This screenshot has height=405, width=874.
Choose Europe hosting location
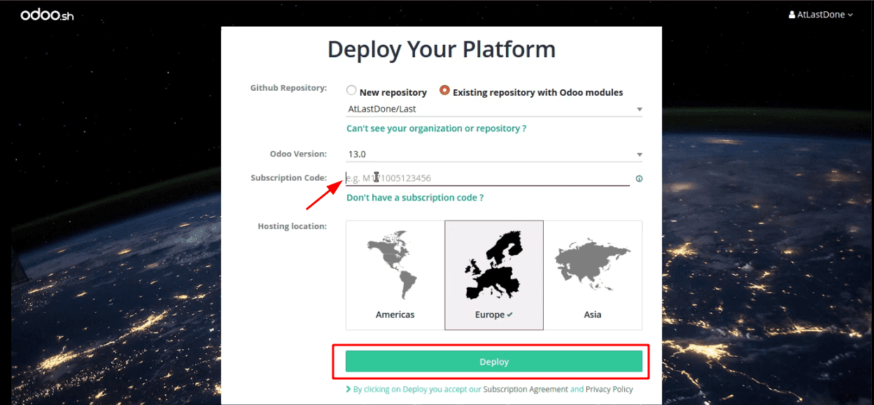point(494,275)
